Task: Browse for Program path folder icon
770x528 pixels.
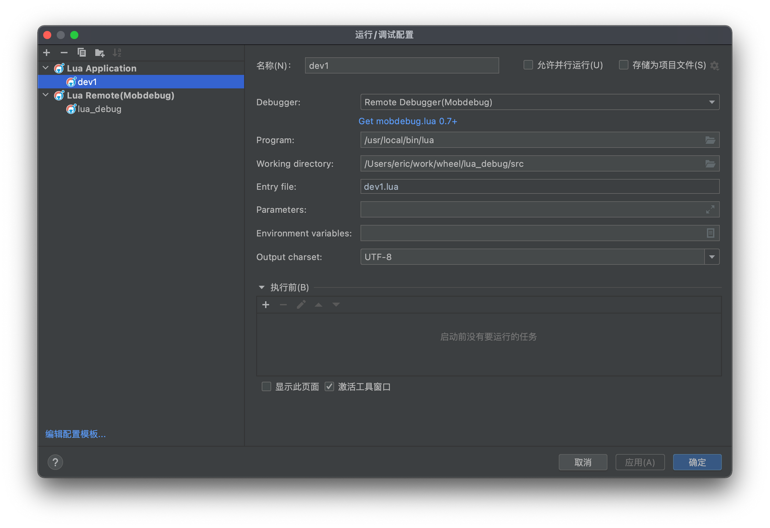Action: point(710,140)
